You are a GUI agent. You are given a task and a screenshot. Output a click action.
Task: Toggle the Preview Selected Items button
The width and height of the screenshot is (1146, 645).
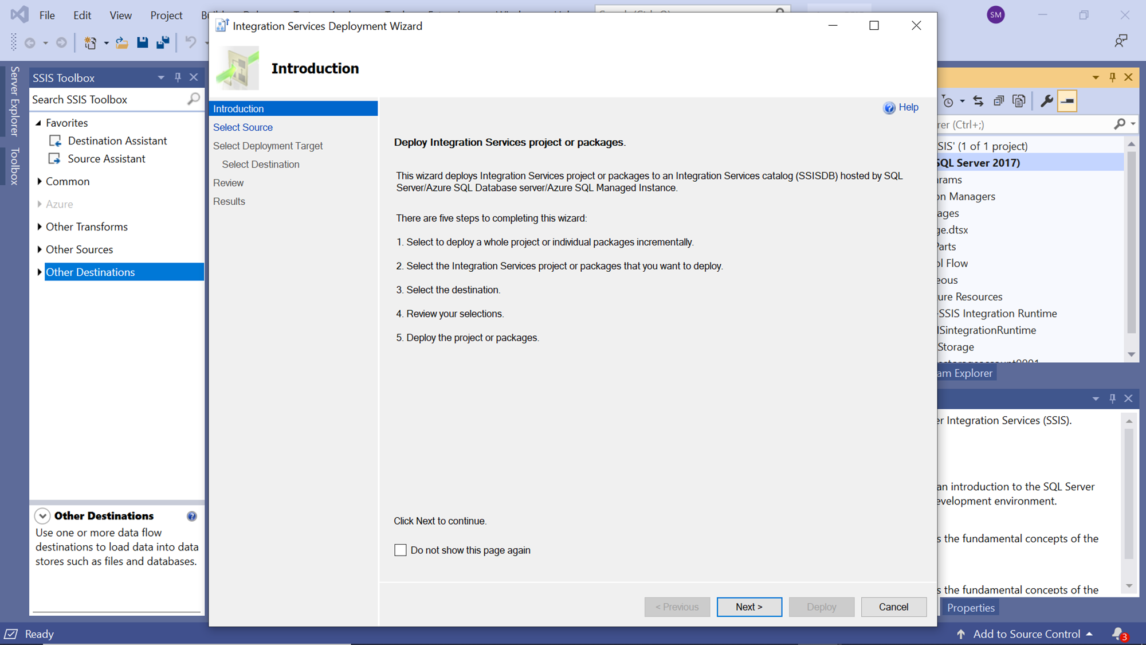point(1067,101)
